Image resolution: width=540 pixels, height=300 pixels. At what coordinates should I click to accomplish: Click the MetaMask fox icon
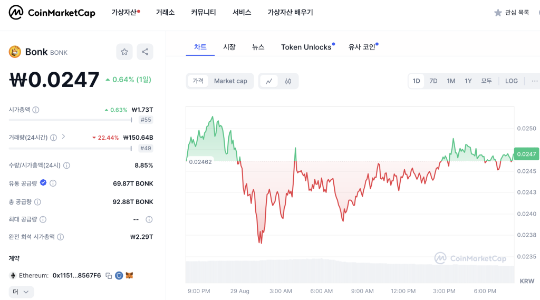pyautogui.click(x=129, y=275)
